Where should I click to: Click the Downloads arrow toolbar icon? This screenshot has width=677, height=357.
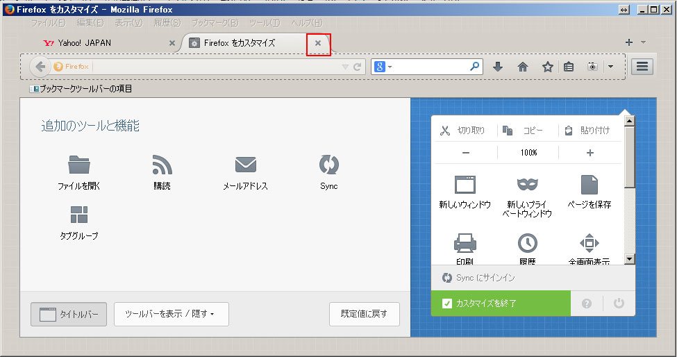click(x=498, y=67)
